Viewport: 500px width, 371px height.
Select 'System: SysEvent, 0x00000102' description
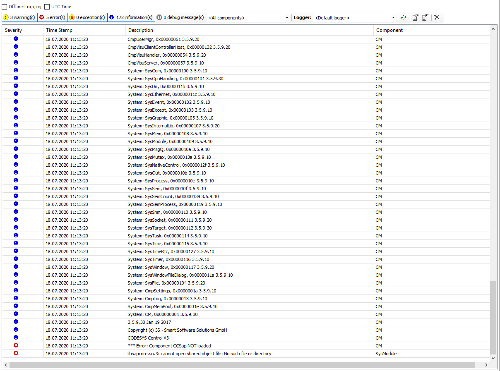(x=168, y=102)
